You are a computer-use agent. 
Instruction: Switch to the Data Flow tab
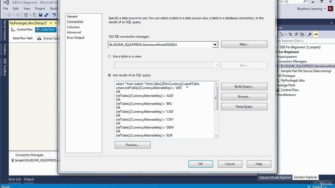[x=45, y=30]
